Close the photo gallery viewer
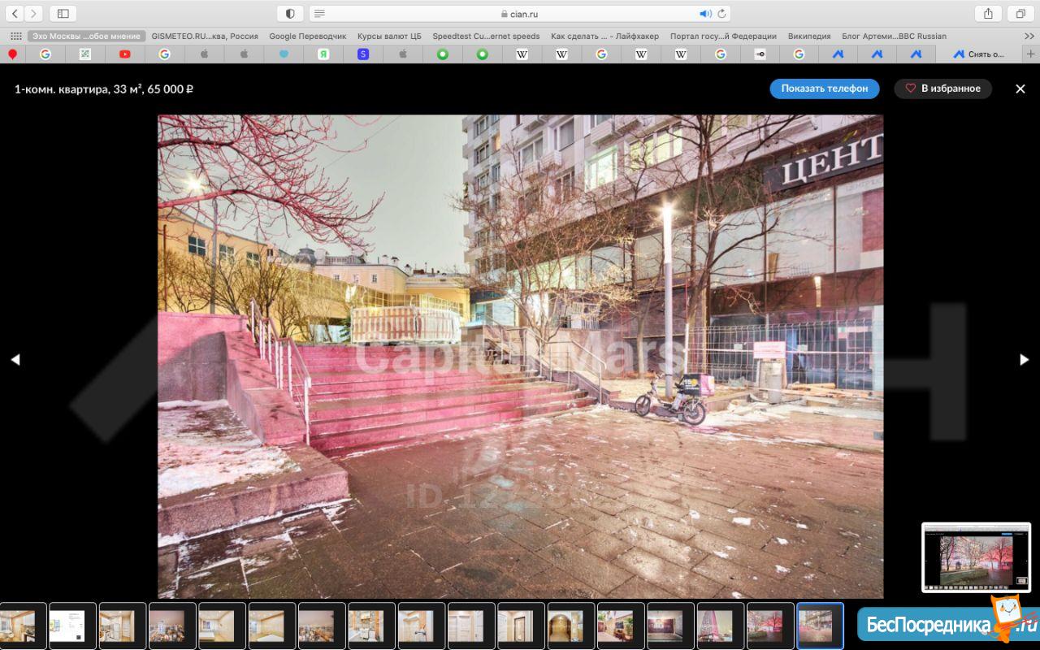 click(1020, 89)
